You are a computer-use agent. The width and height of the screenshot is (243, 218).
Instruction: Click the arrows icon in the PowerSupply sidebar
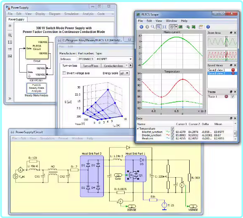(10, 49)
